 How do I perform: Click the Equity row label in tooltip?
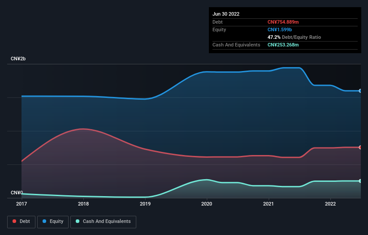click(x=219, y=29)
